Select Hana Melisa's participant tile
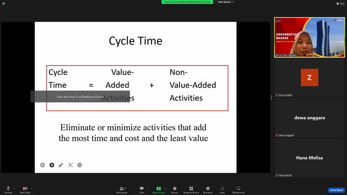The image size is (347, 195). point(310,158)
